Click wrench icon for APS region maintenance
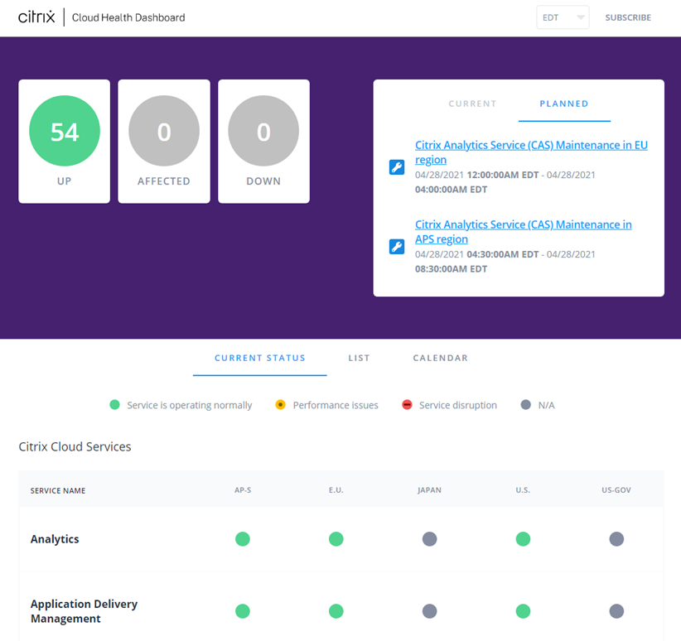The width and height of the screenshot is (681, 641). (397, 247)
